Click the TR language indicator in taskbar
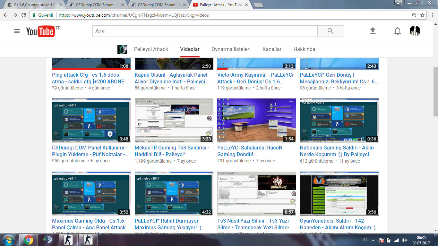 365,239
